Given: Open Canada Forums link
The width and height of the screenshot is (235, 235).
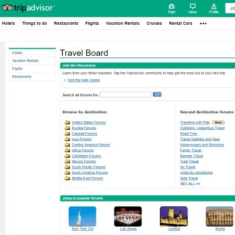Looking at the screenshot, I should coord(85,133).
